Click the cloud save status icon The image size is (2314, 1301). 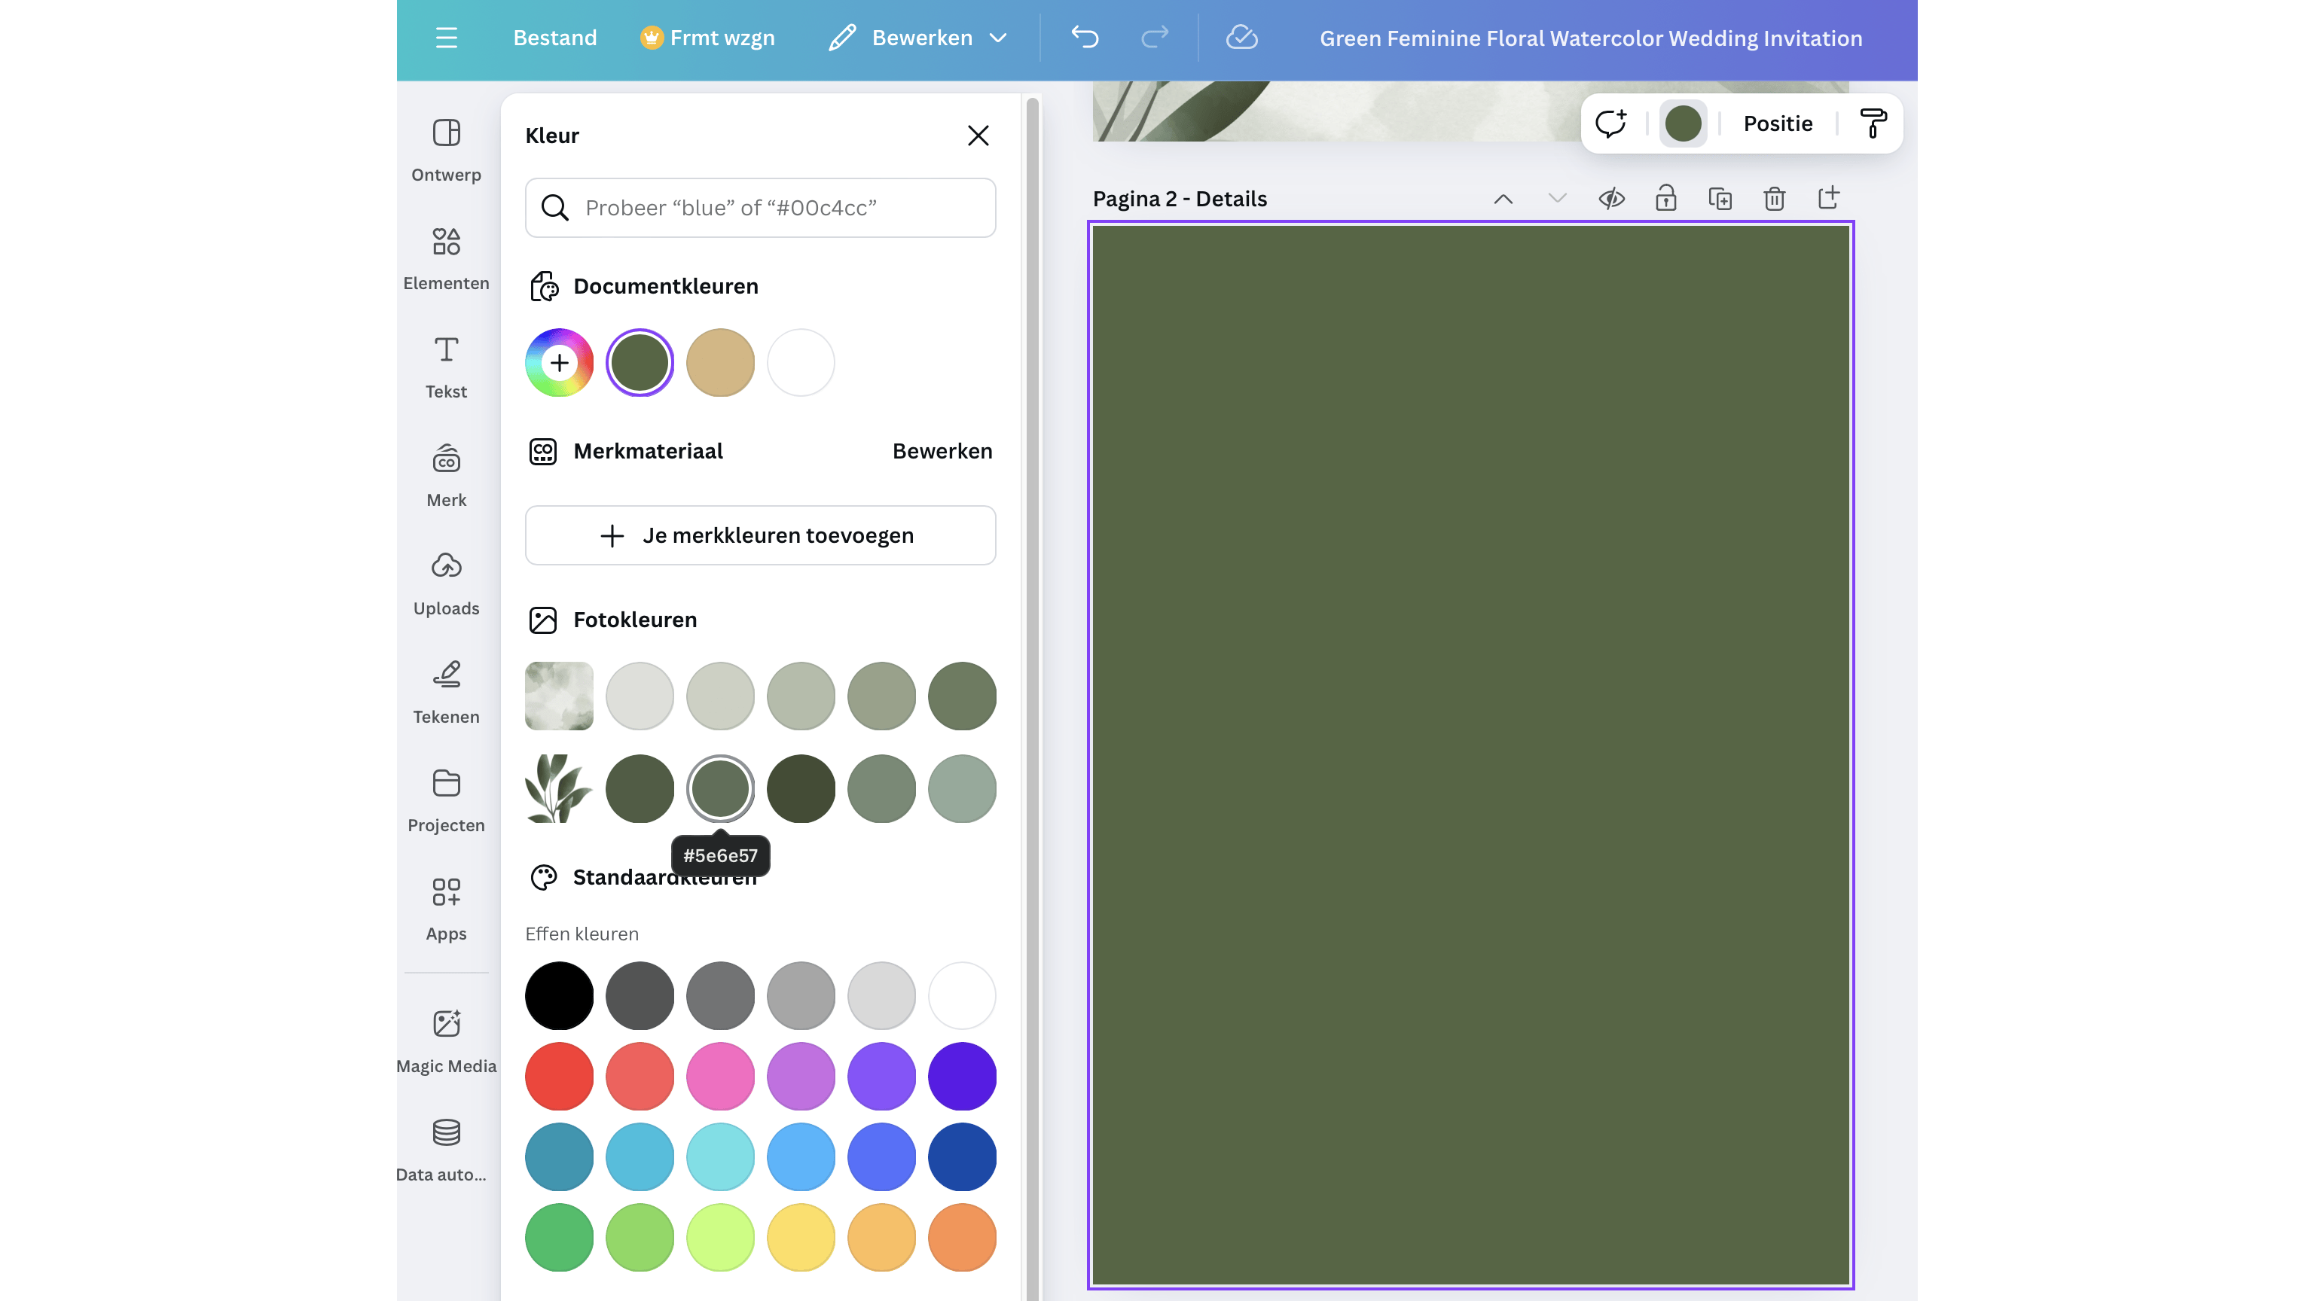point(1241,38)
